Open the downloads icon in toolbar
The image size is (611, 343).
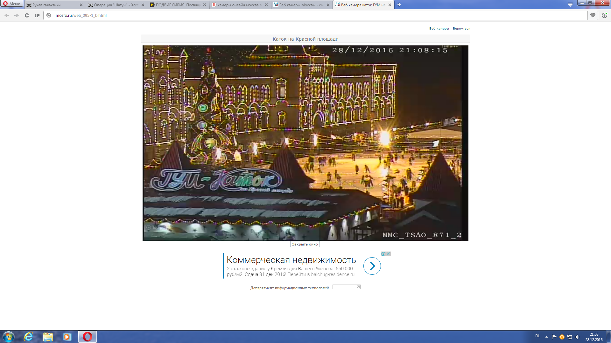point(604,15)
